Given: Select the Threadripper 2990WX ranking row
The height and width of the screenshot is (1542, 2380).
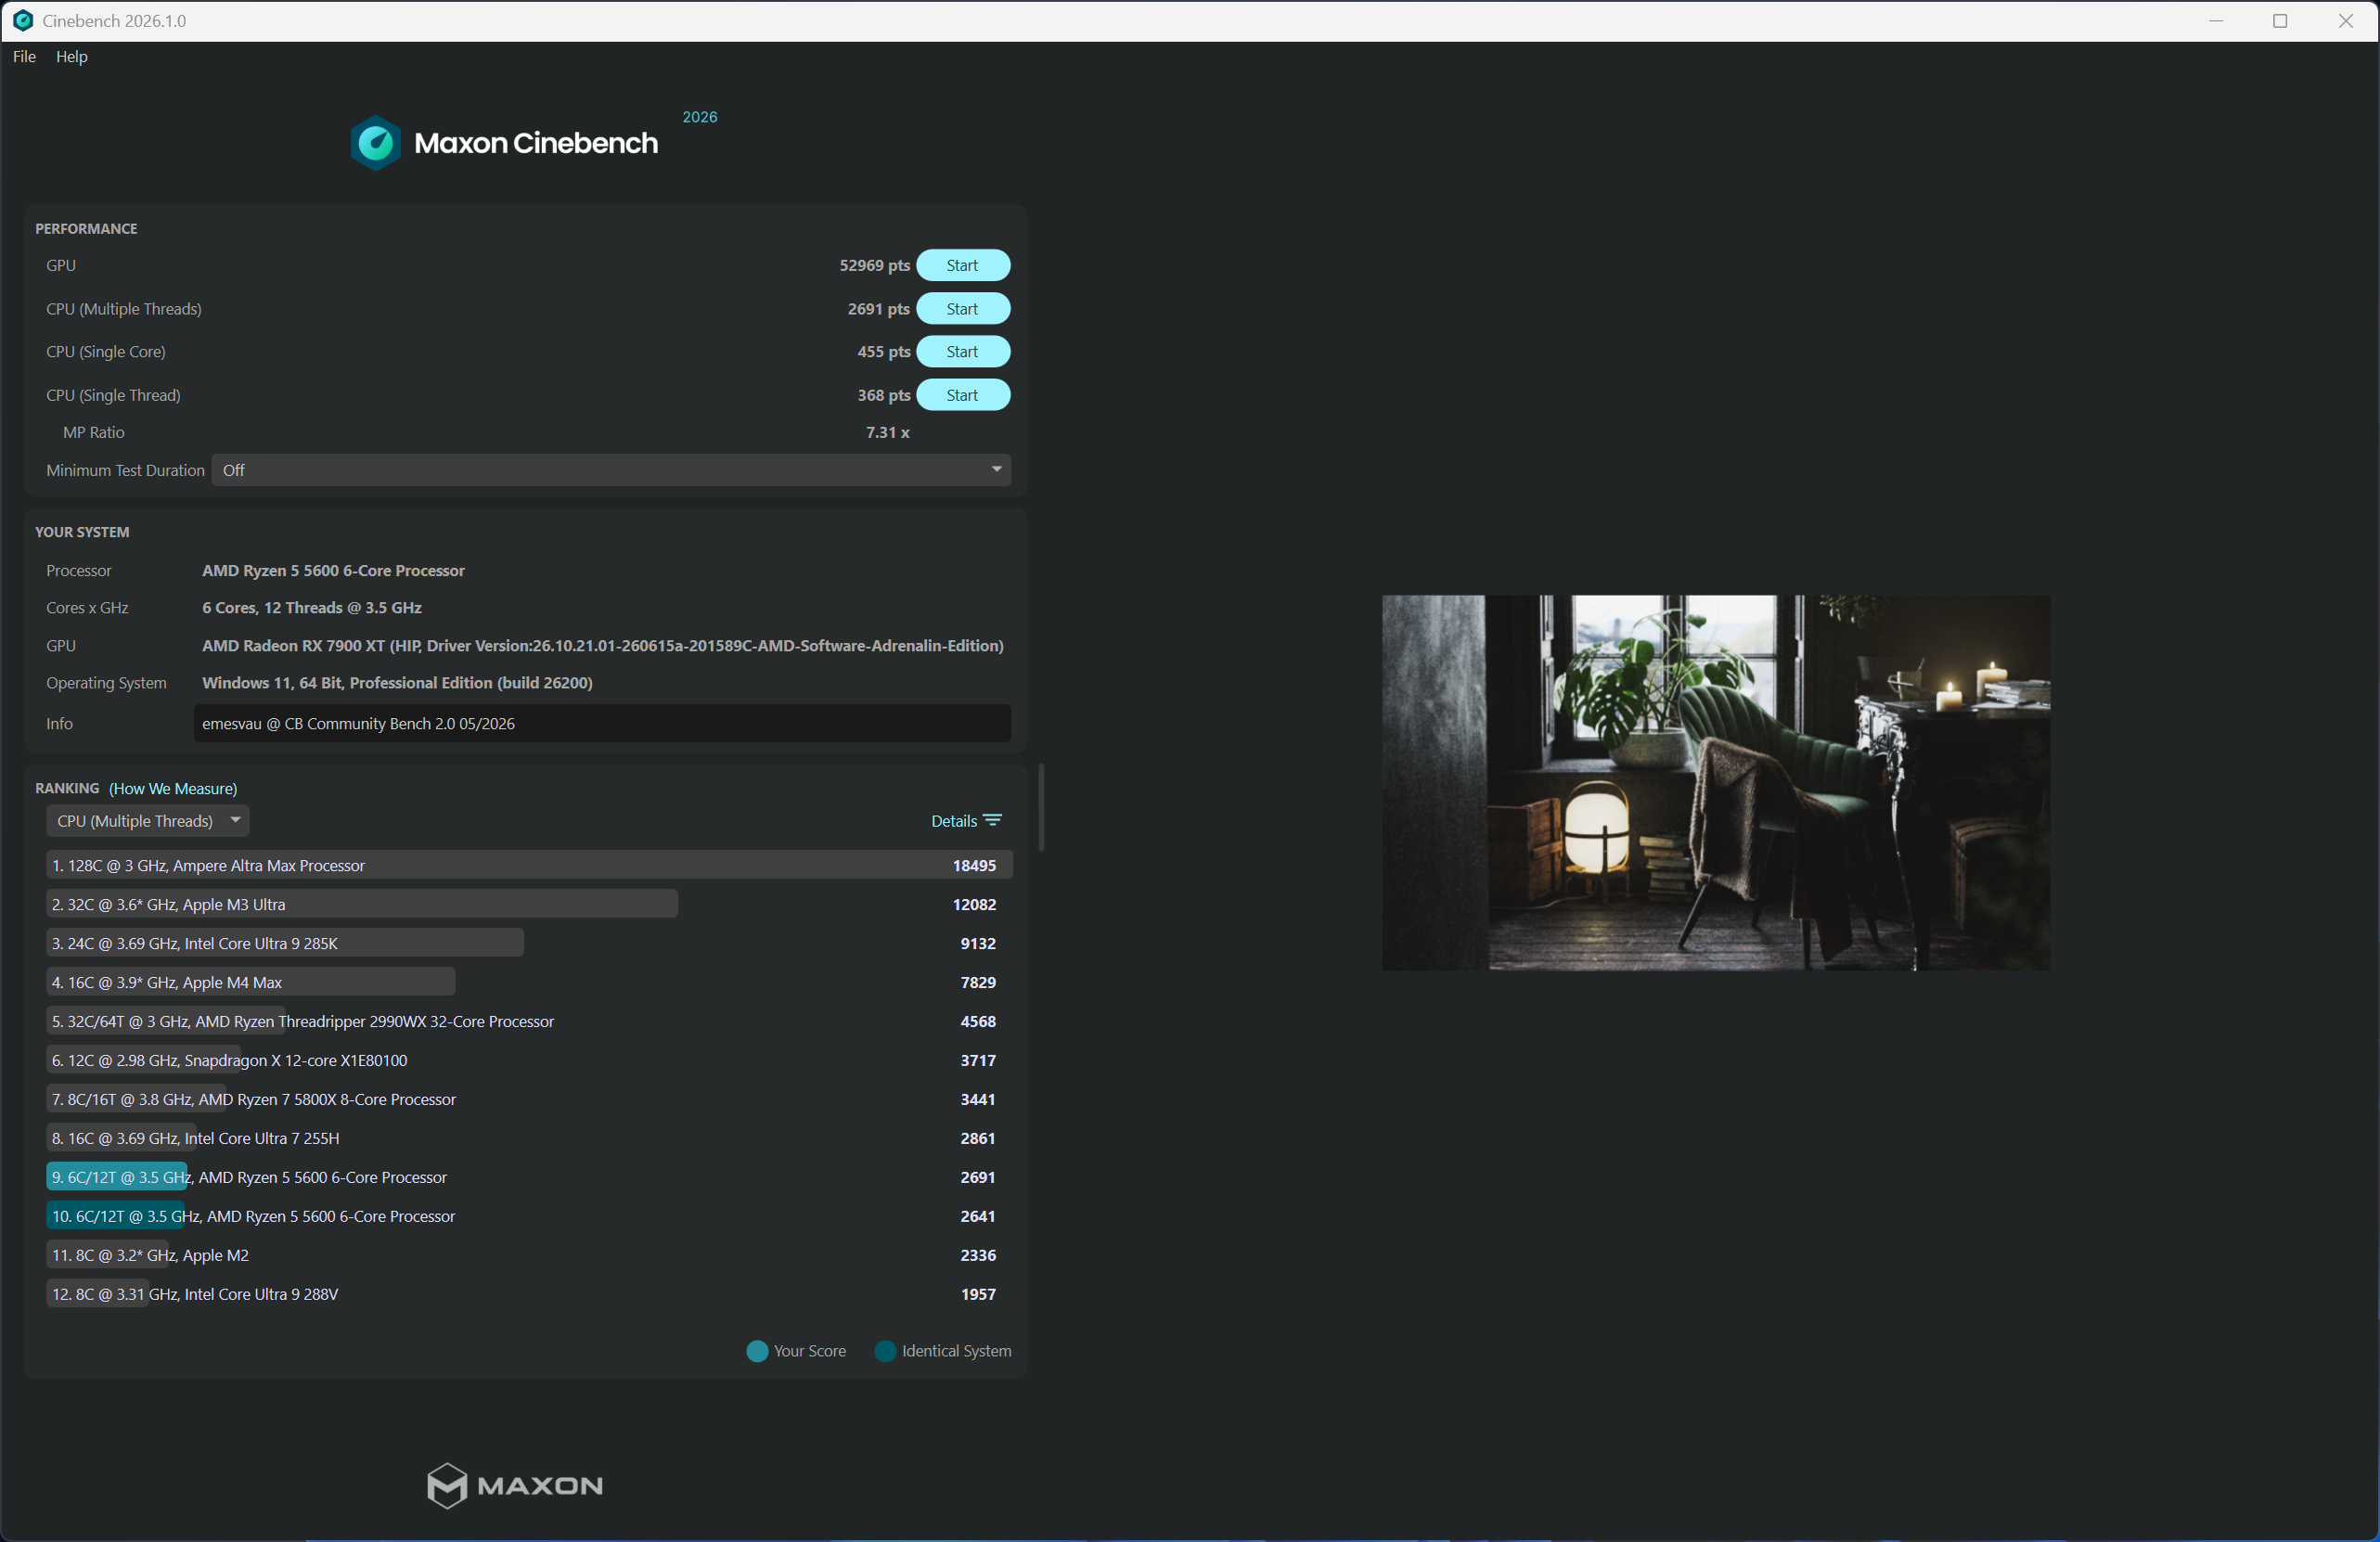Looking at the screenshot, I should 529,1022.
